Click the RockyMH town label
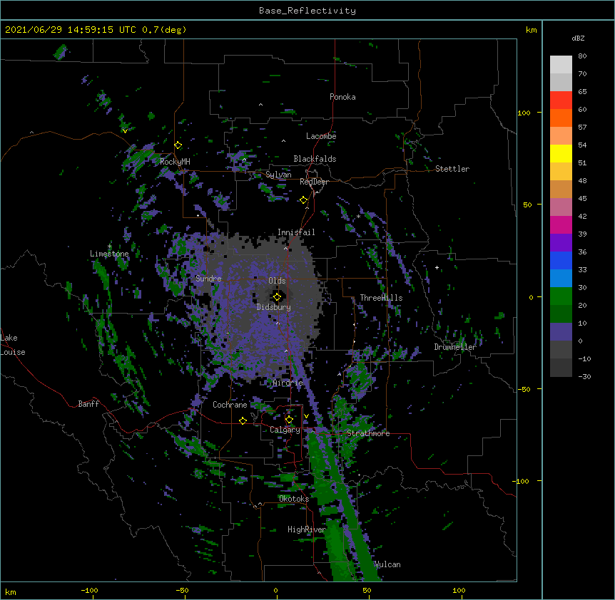The image size is (615, 600). [x=175, y=162]
